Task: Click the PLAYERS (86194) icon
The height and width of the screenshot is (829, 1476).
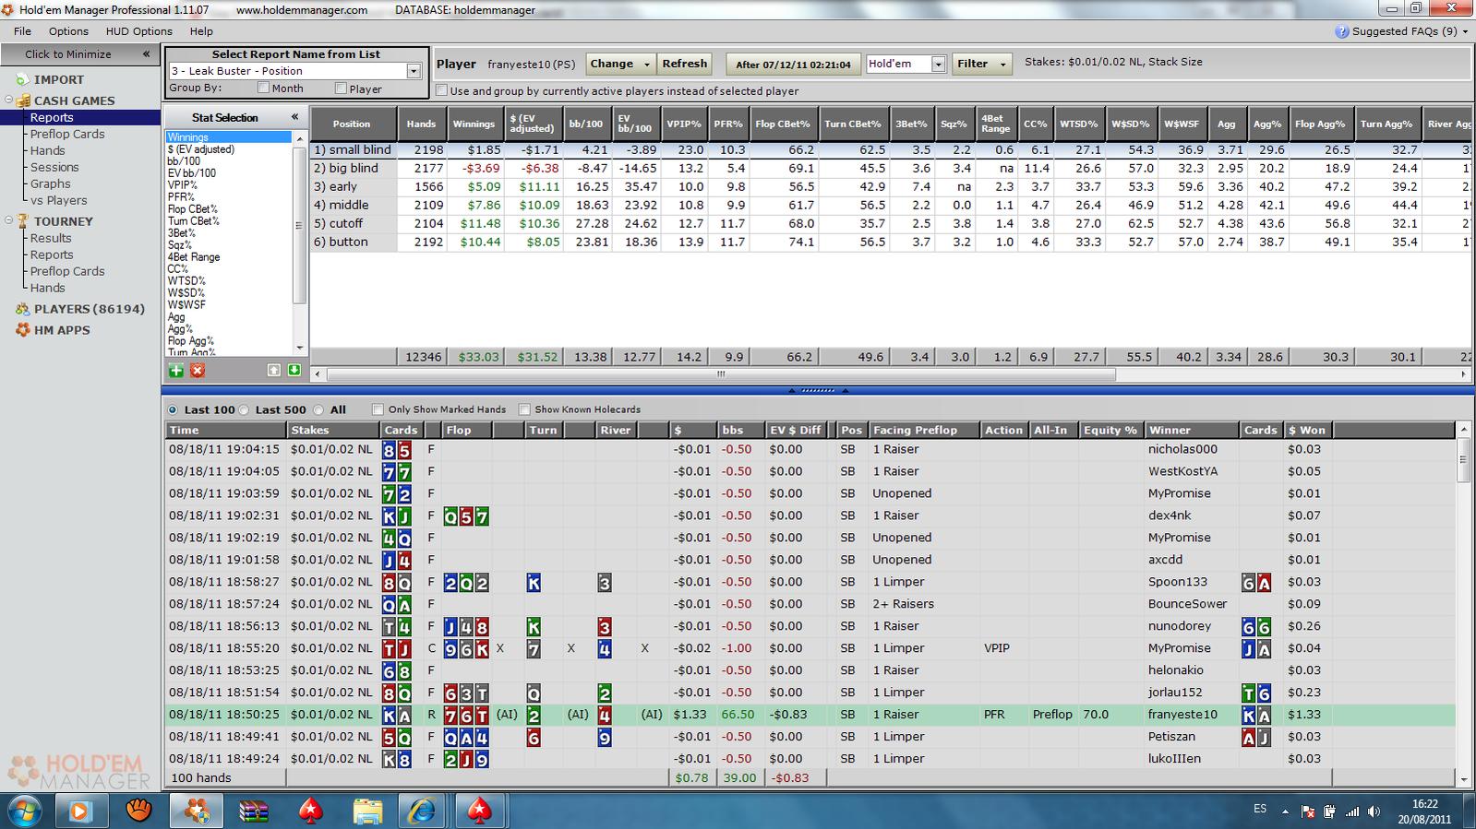Action: pos(22,309)
